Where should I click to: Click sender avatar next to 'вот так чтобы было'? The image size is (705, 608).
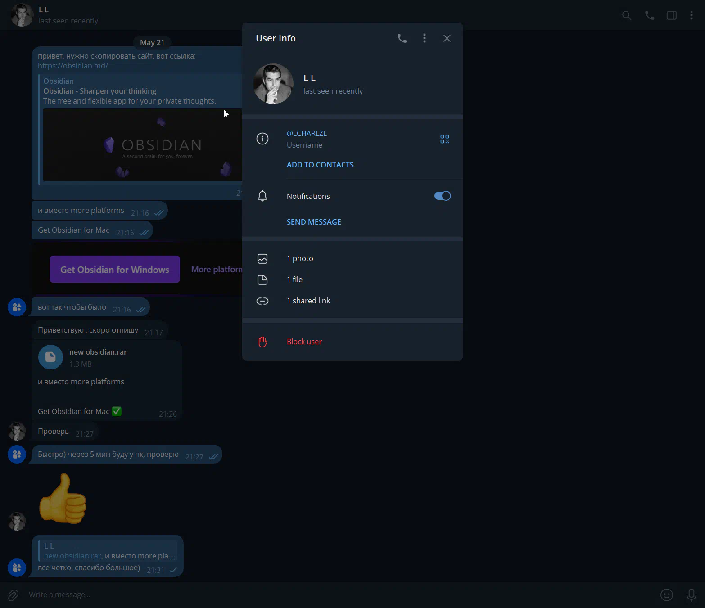(x=17, y=307)
